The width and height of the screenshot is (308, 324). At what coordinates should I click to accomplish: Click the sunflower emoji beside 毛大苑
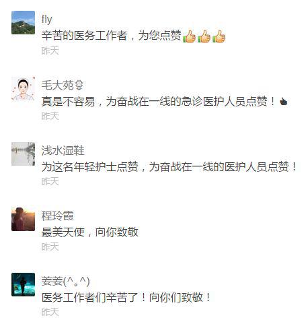79,86
